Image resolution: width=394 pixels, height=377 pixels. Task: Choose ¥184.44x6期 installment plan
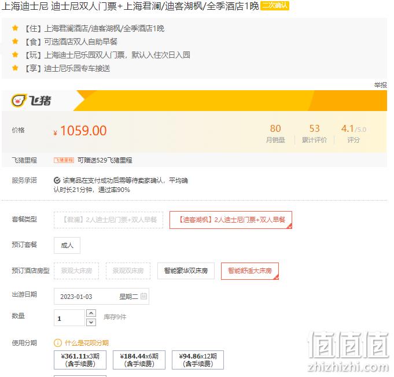(139, 360)
